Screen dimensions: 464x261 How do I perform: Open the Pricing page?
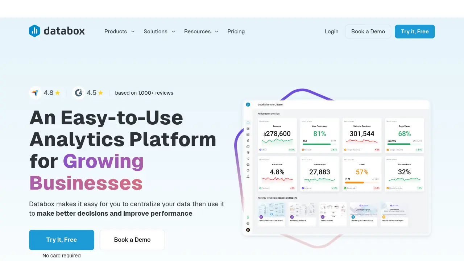(x=236, y=32)
